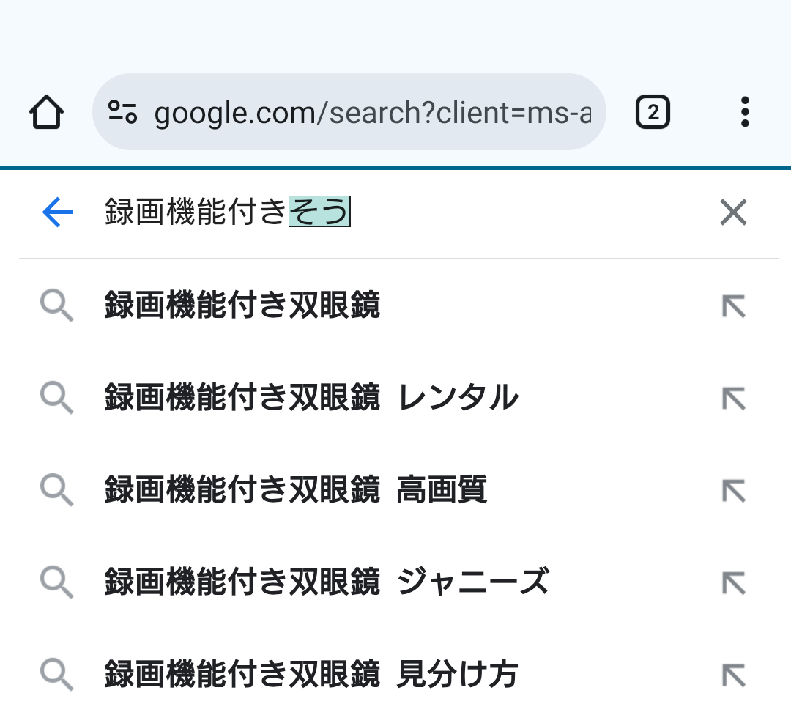Tap the browser home icon
Screen dimensions: 791x715
pyautogui.click(x=47, y=113)
